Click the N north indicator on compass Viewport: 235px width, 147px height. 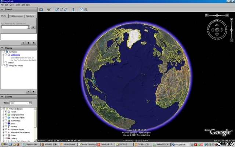click(x=217, y=21)
